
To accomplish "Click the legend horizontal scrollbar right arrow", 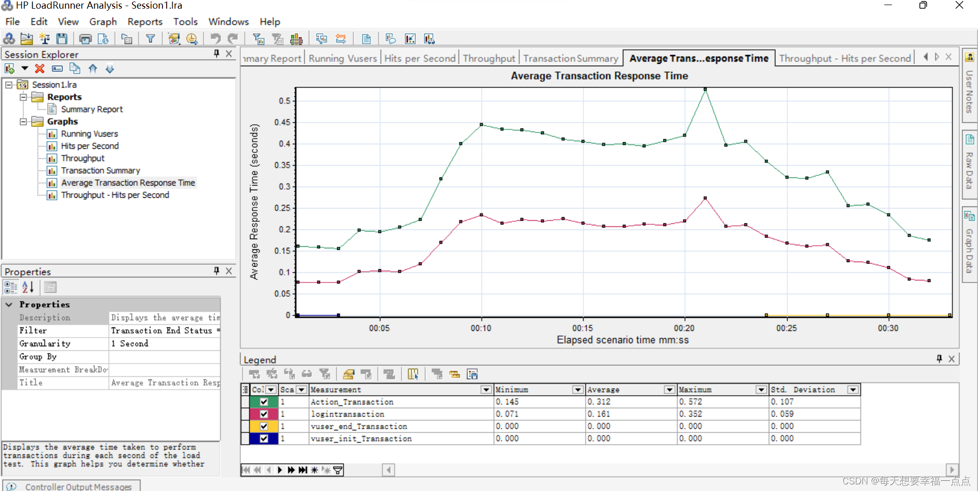I will (952, 470).
